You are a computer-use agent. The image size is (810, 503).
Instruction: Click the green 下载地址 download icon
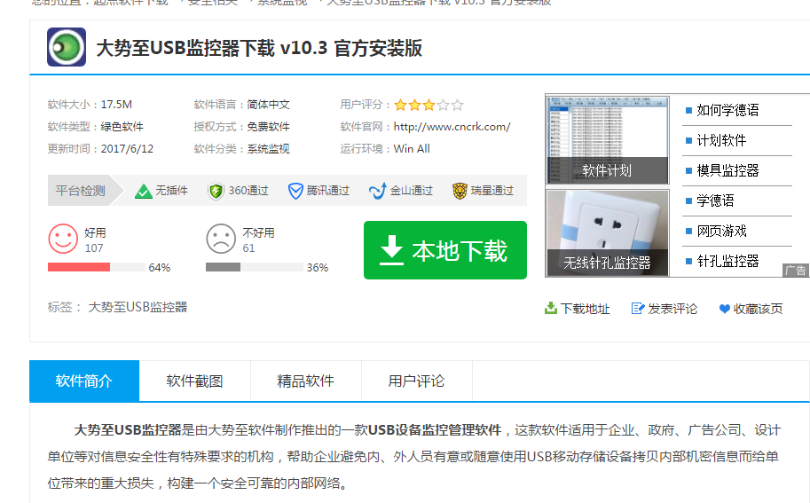coord(551,309)
